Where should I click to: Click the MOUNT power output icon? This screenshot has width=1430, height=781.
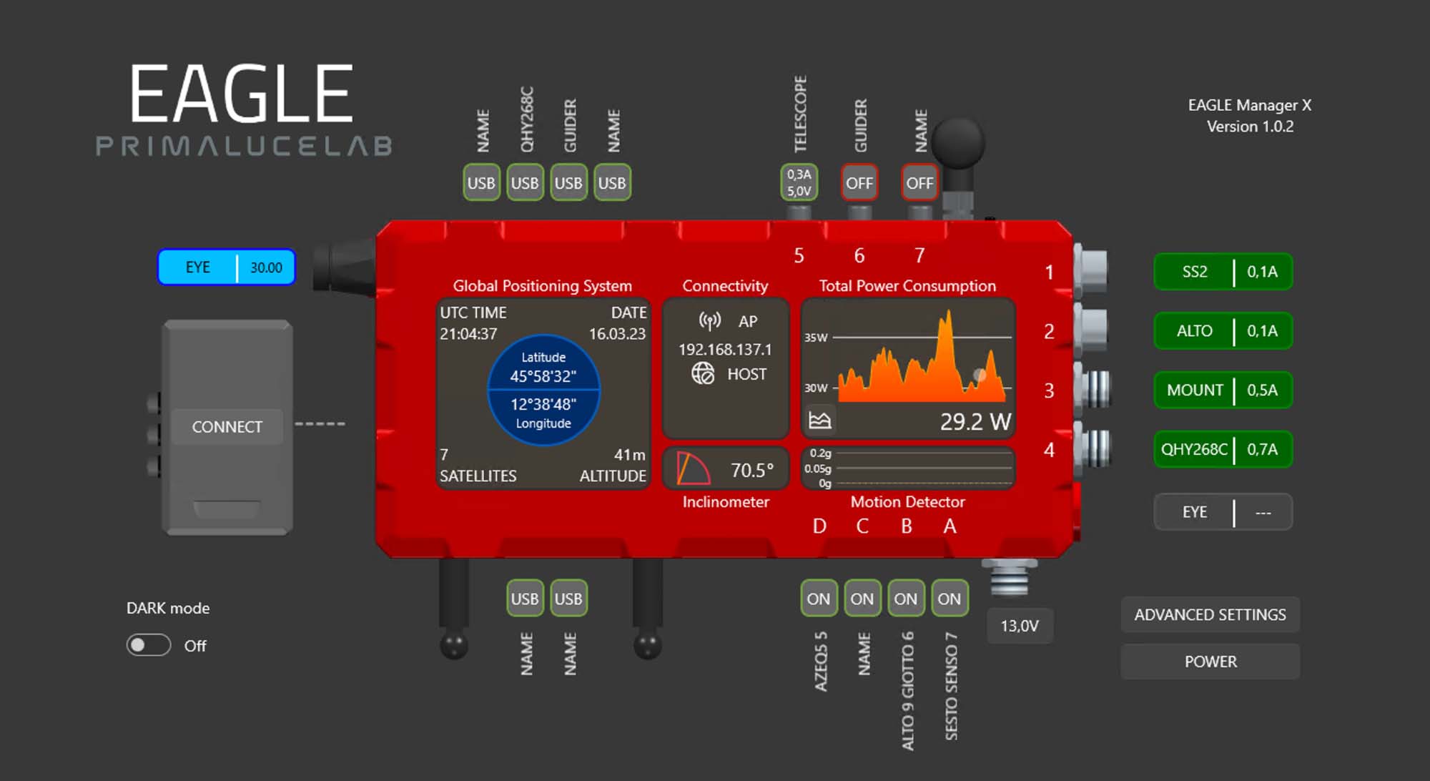(x=1221, y=390)
